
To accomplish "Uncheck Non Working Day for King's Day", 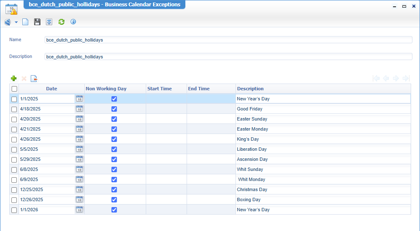I will (x=114, y=139).
